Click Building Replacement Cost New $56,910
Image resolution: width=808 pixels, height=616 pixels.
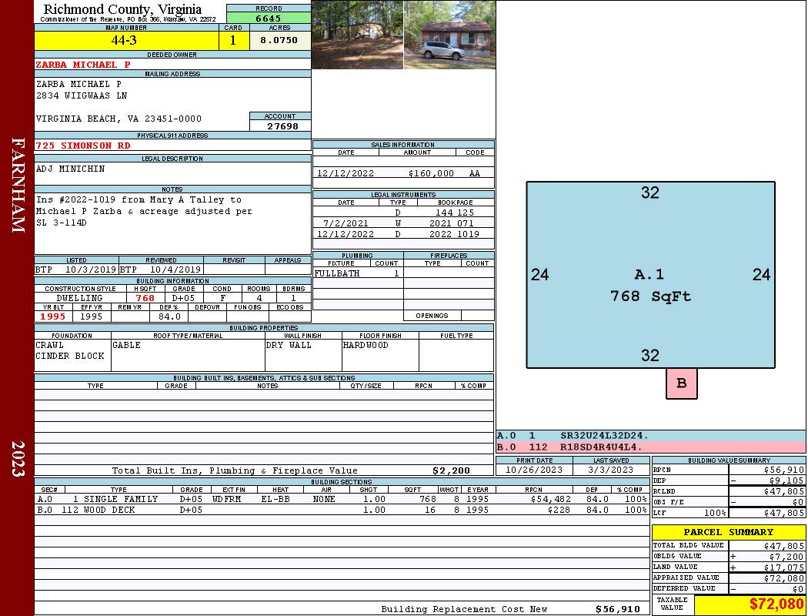click(617, 609)
